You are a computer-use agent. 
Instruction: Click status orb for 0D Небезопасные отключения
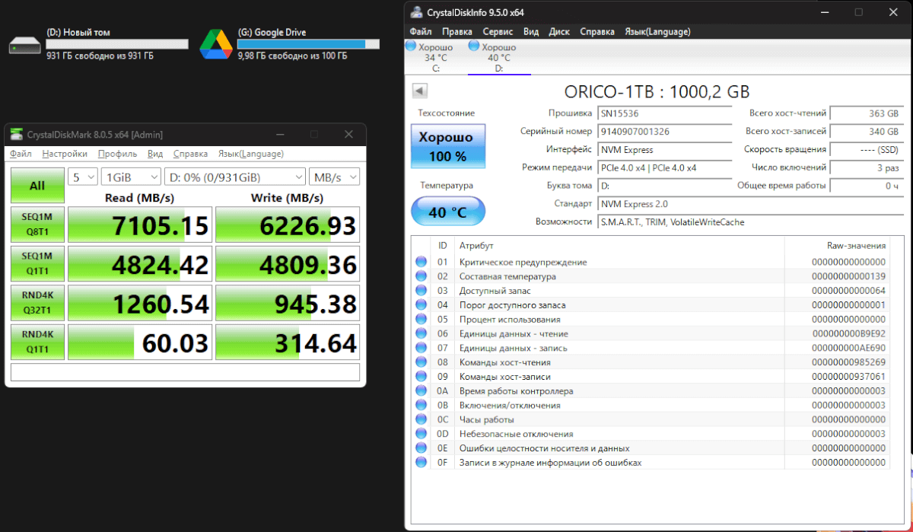[421, 434]
